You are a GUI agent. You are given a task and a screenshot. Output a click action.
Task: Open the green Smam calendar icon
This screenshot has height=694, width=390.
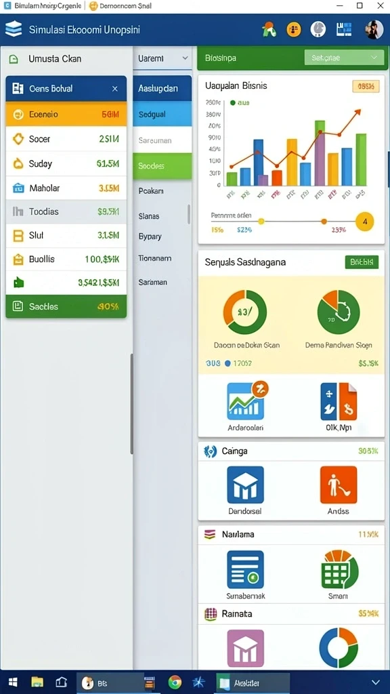click(339, 569)
